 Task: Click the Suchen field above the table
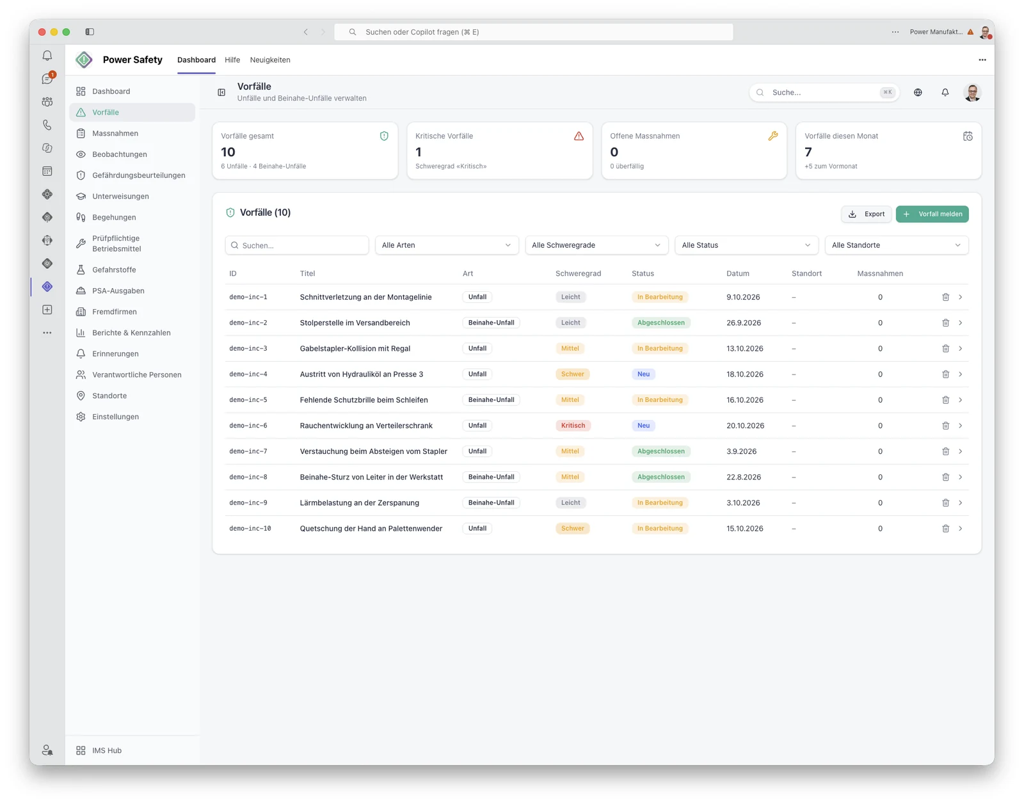297,245
